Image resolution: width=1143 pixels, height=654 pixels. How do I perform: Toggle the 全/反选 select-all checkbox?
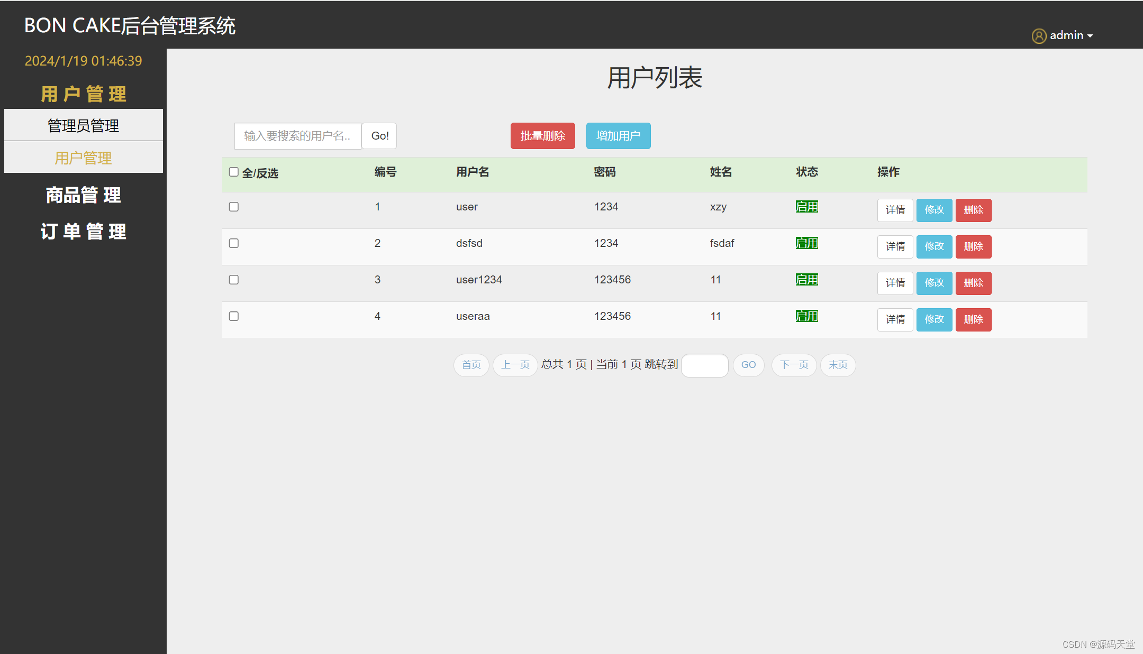click(233, 172)
